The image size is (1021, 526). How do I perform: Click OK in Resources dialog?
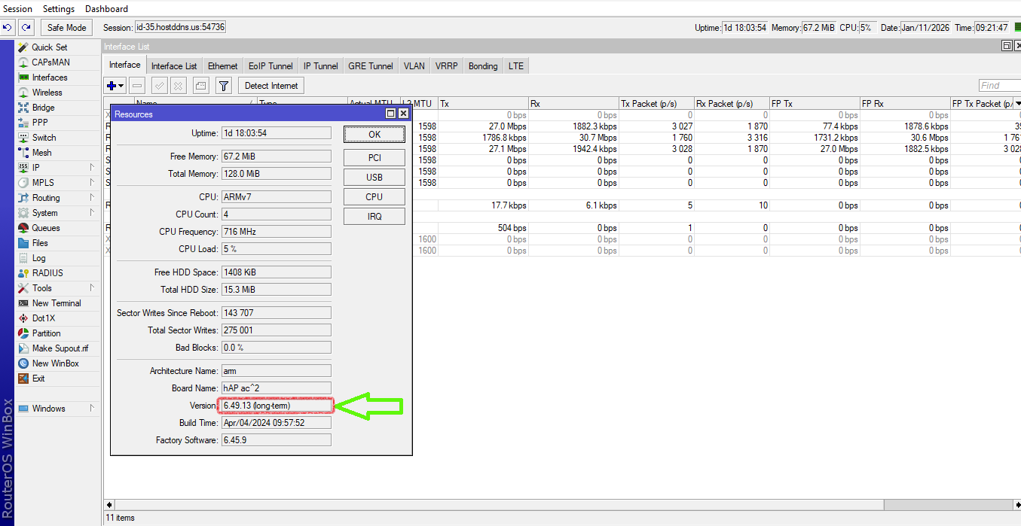[x=374, y=135]
